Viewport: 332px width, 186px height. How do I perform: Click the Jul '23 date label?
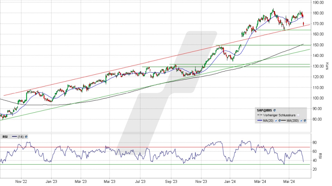[x=140, y=182]
